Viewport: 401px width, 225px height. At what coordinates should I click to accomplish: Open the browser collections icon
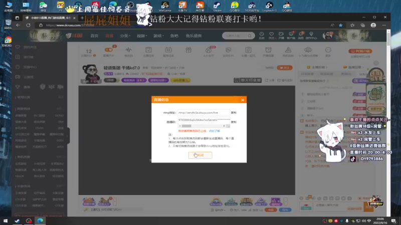click(362, 25)
